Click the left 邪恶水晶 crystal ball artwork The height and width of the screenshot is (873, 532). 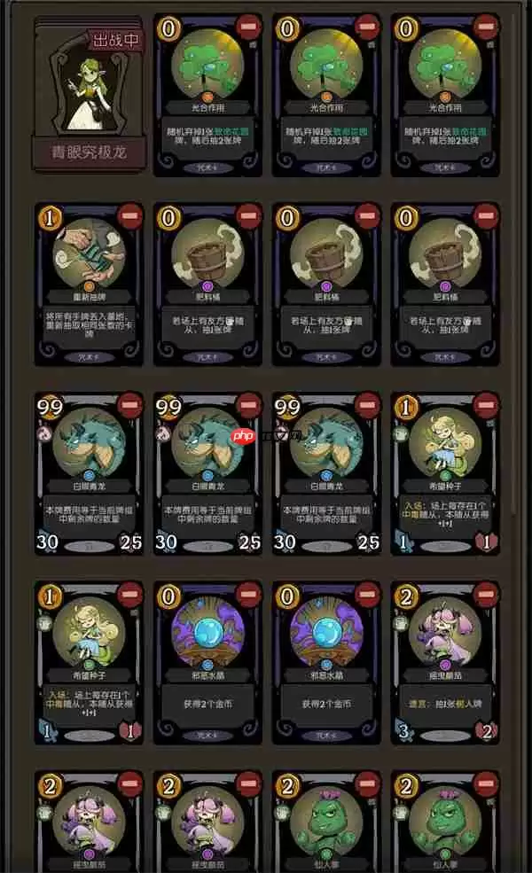[x=207, y=632]
